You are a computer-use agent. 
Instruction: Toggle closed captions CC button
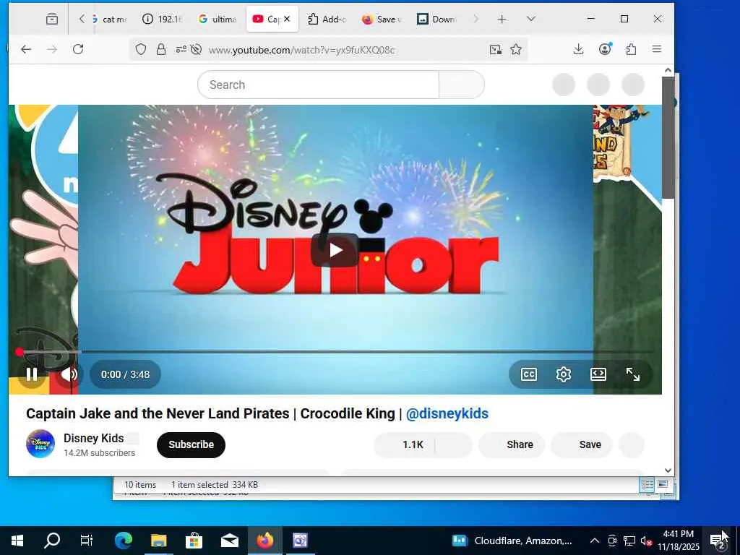coord(528,374)
